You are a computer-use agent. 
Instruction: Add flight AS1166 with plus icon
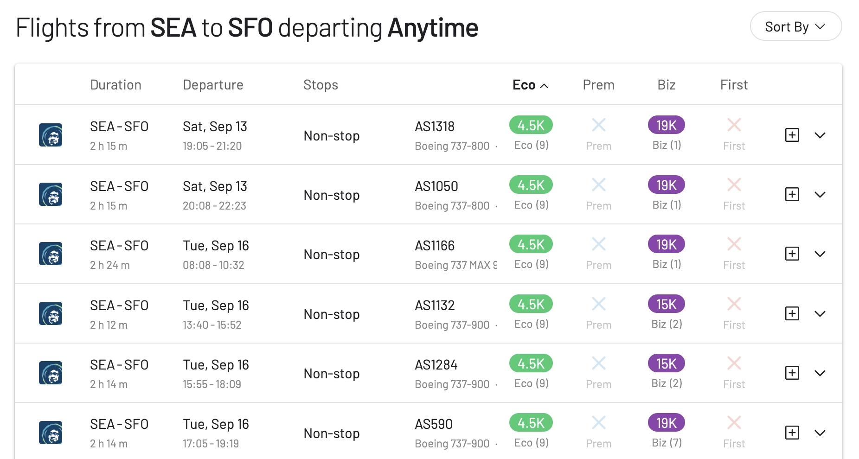pyautogui.click(x=792, y=254)
